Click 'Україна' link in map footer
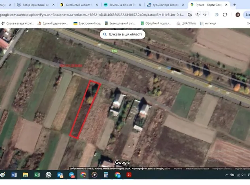The height and width of the screenshot is (185, 250). coord(178,169)
